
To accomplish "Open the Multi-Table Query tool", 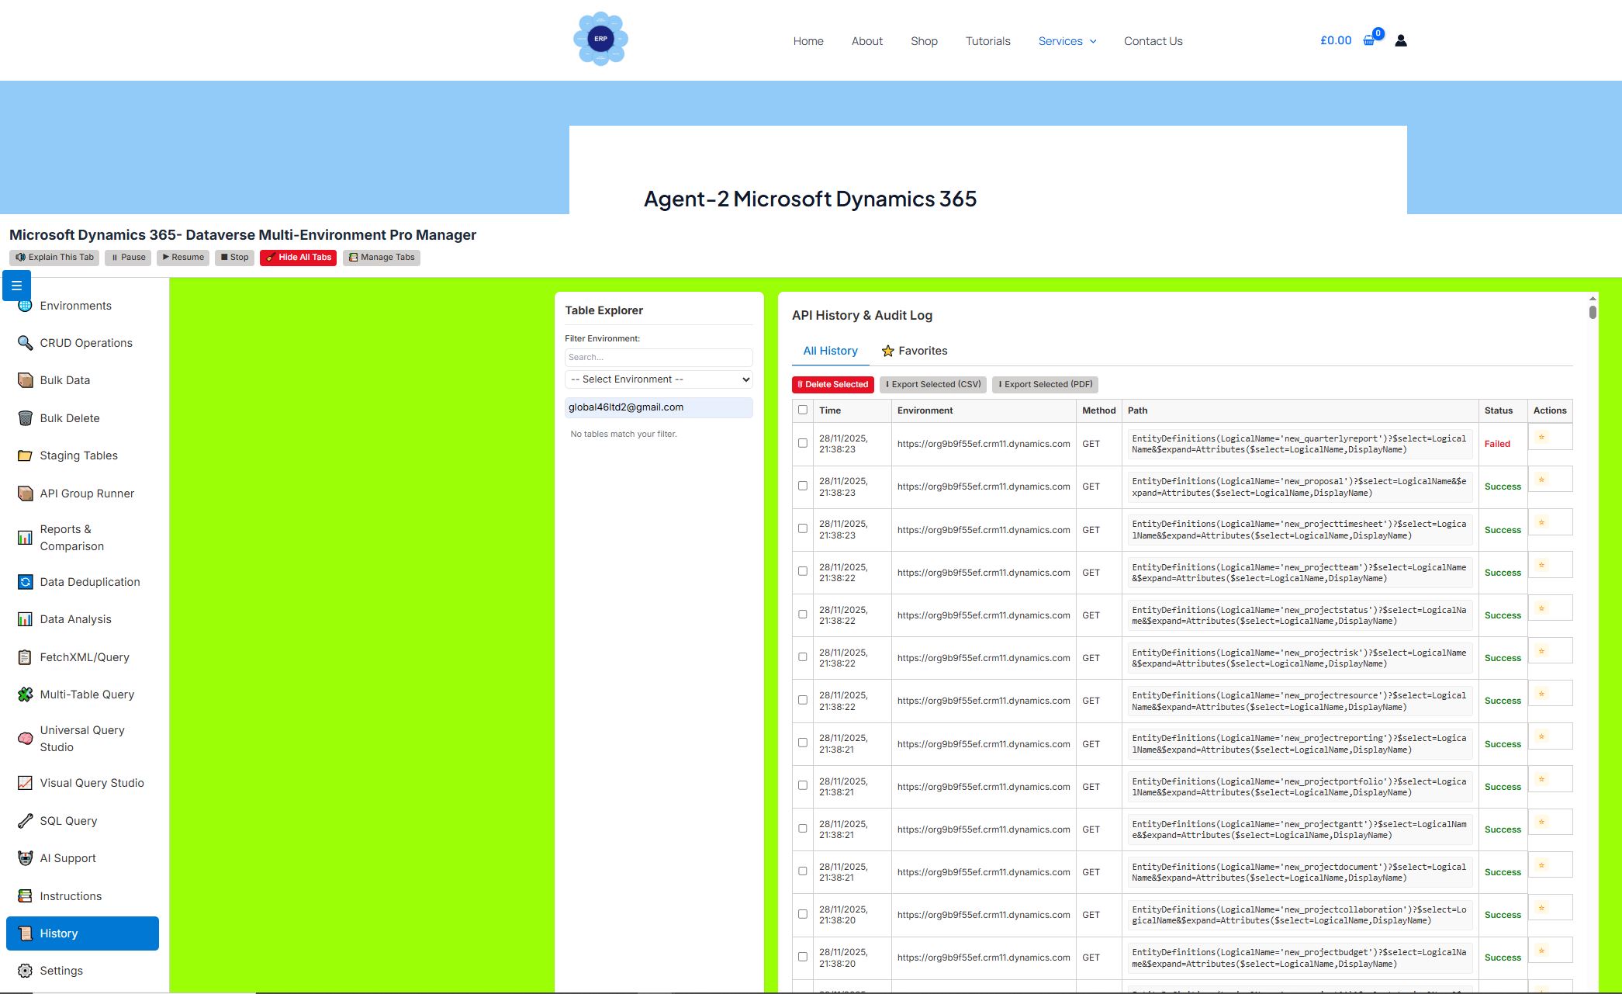I will [x=87, y=694].
